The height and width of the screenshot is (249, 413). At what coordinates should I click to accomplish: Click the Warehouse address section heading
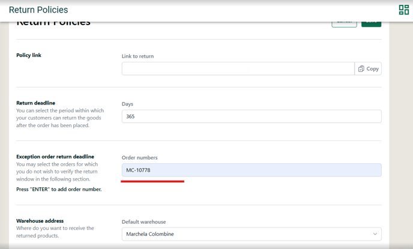[x=40, y=221]
